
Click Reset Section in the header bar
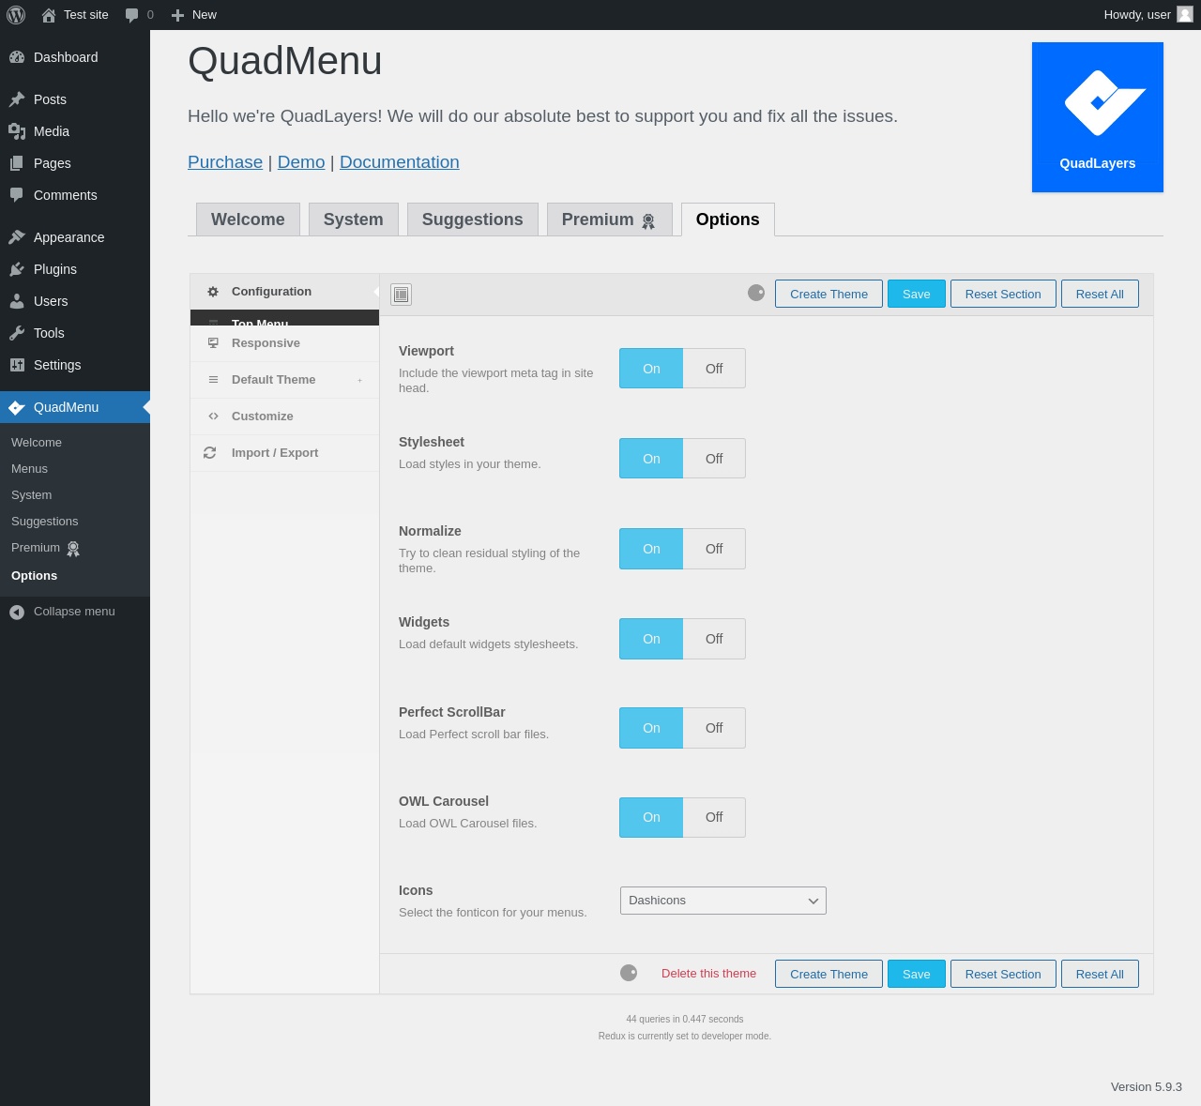coord(1003,294)
